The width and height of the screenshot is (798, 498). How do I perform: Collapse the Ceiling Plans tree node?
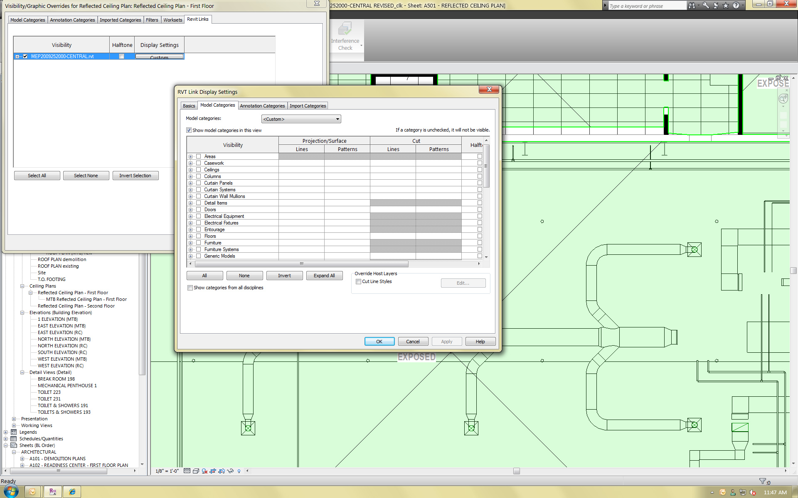[x=22, y=286]
